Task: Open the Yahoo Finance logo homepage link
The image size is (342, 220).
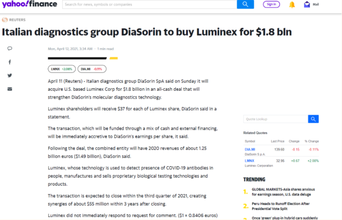Action: [30, 4]
